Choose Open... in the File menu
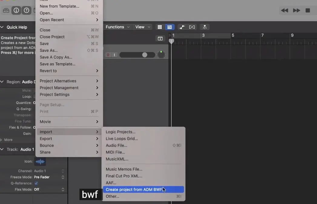Image resolution: width=317 pixels, height=204 pixels. [x=69, y=13]
